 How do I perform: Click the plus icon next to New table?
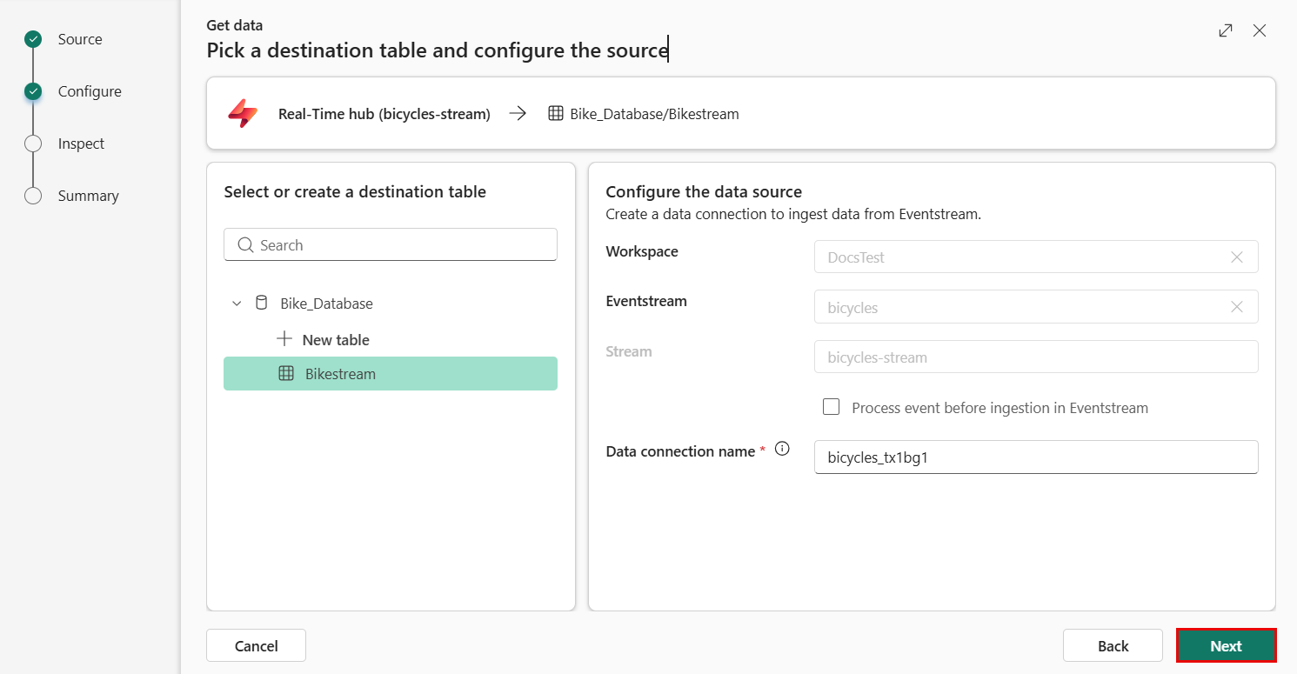pos(284,339)
